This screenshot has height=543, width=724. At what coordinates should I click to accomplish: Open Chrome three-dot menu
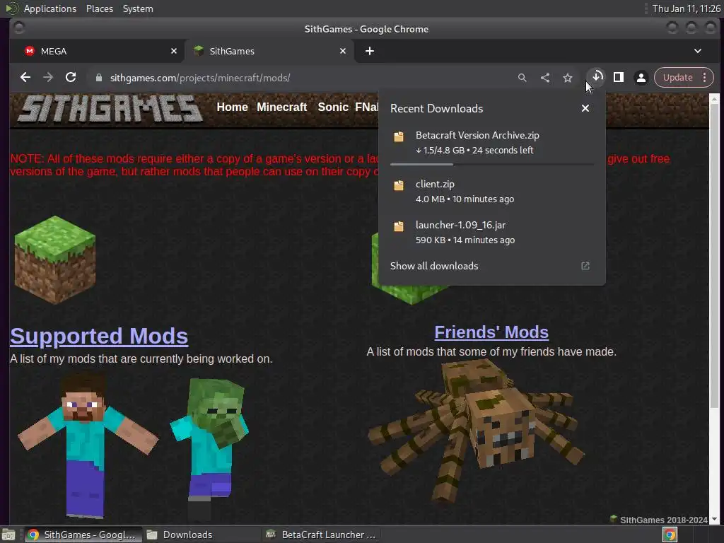[705, 78]
